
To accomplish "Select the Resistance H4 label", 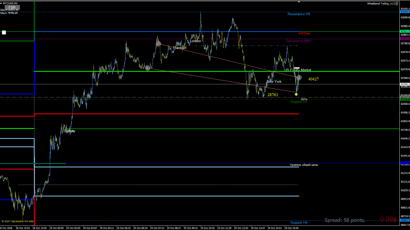I will pos(299,14).
